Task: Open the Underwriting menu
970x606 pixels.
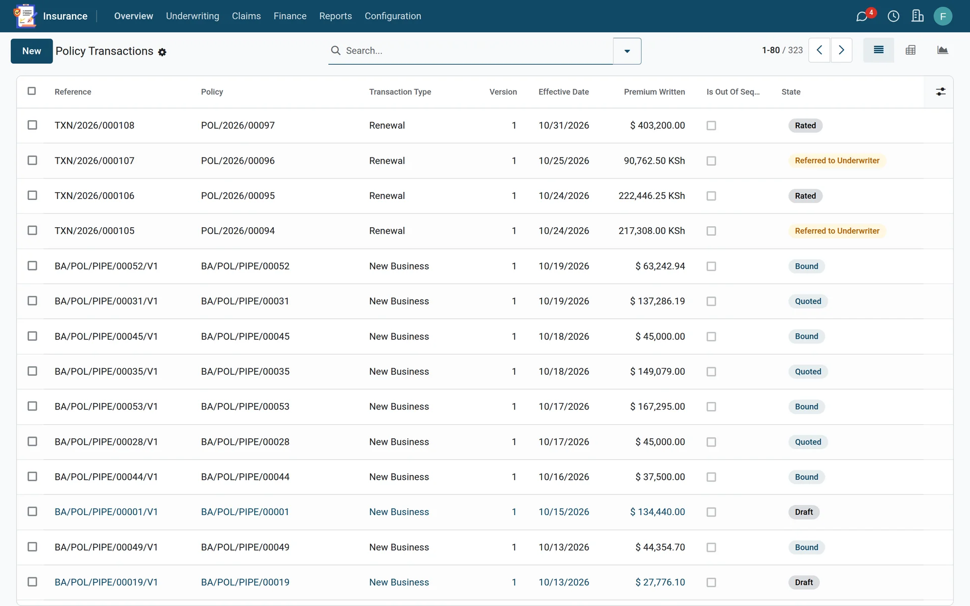Action: pos(192,16)
